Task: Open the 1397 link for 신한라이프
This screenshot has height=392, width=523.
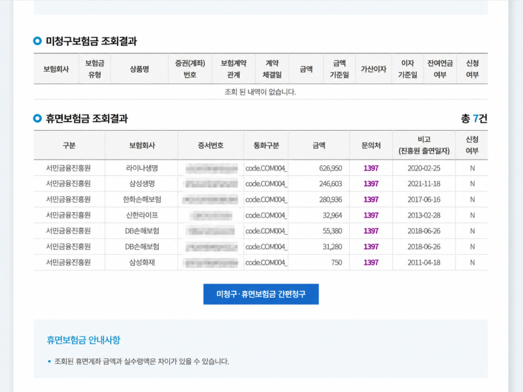Action: pos(371,216)
